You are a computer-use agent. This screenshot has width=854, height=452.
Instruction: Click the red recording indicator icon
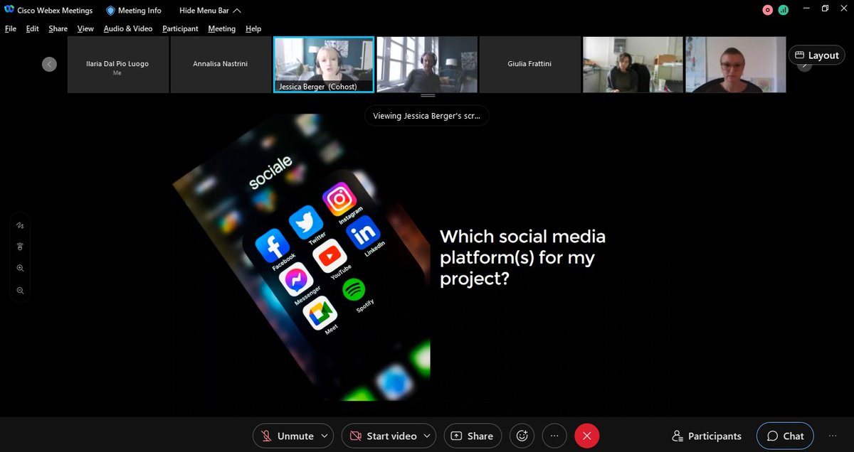pyautogui.click(x=768, y=10)
